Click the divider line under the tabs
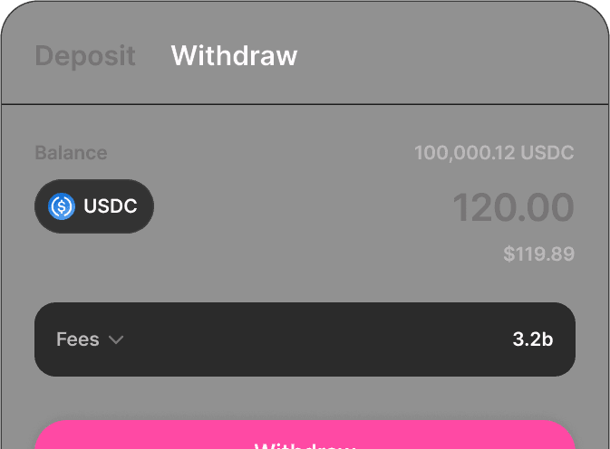 (305, 104)
